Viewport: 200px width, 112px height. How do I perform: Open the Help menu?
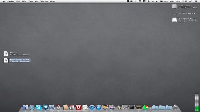(x=52, y=1)
